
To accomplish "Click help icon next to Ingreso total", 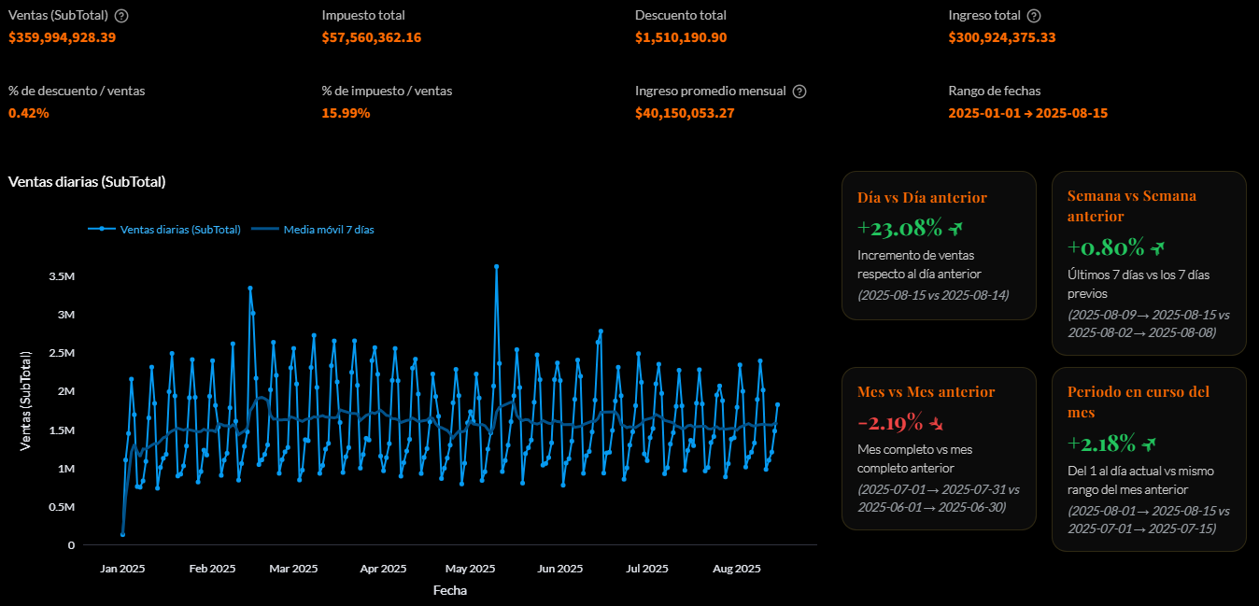I will (1034, 16).
